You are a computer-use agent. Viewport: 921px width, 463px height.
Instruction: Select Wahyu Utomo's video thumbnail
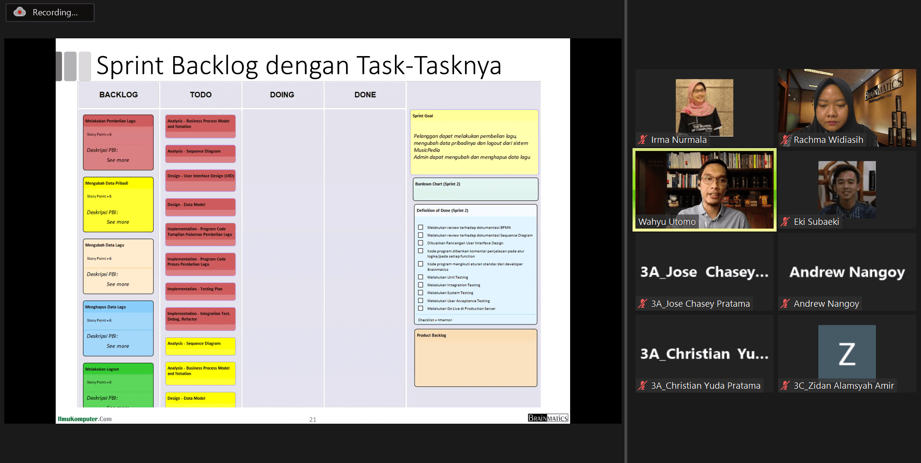pyautogui.click(x=704, y=189)
